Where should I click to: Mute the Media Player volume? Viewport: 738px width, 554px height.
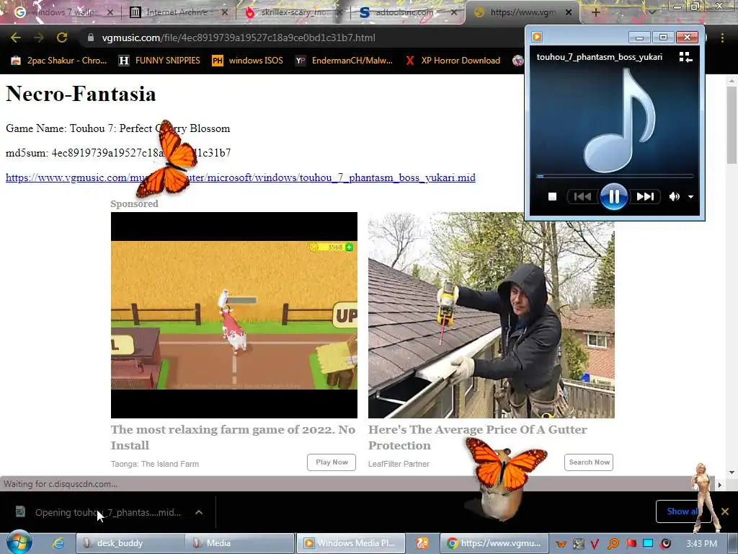point(674,196)
